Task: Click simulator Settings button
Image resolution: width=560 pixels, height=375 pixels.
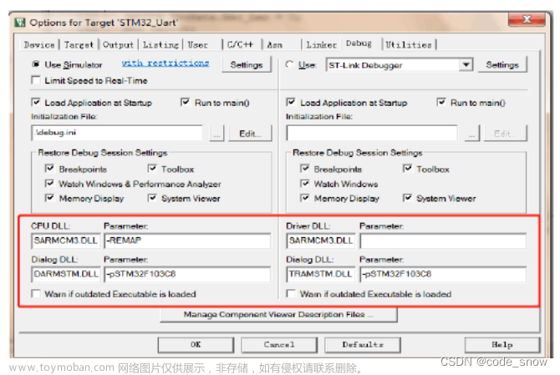Action: tap(247, 64)
